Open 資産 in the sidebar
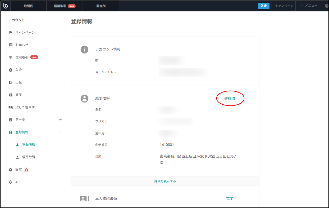The image size is (329, 208). tap(19, 95)
